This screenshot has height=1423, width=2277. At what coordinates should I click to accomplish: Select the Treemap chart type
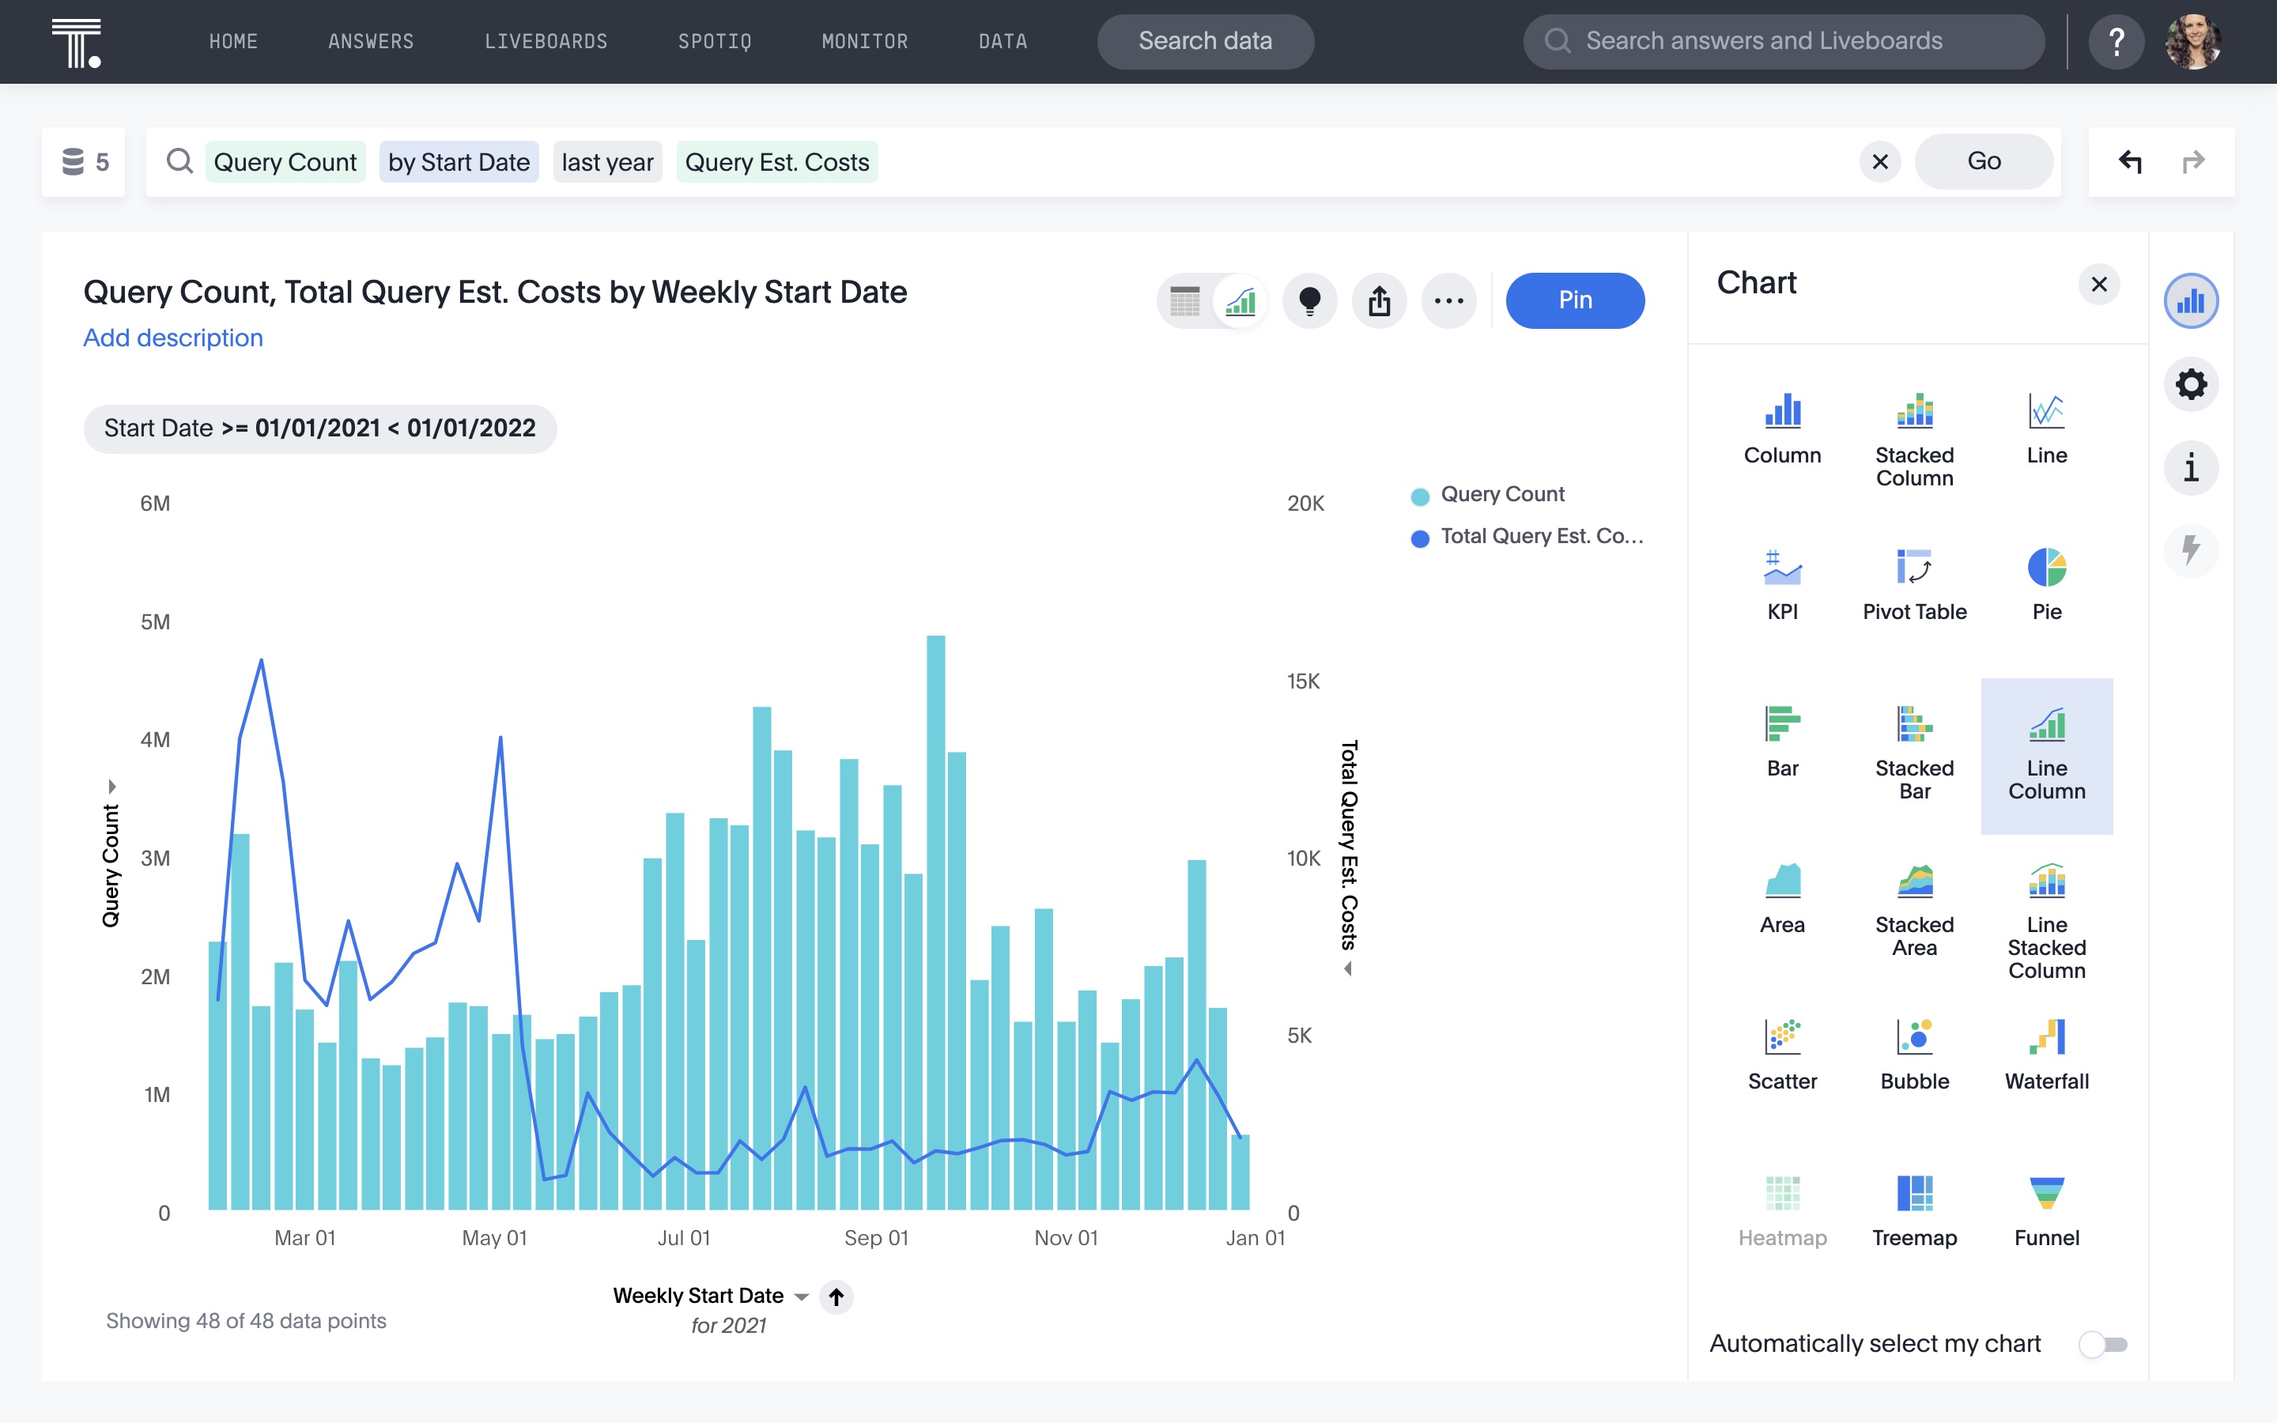(1915, 1212)
